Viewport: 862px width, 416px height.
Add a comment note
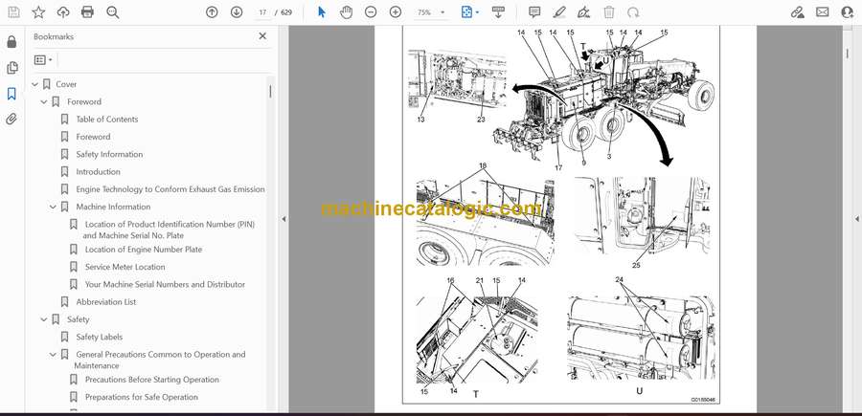(534, 12)
